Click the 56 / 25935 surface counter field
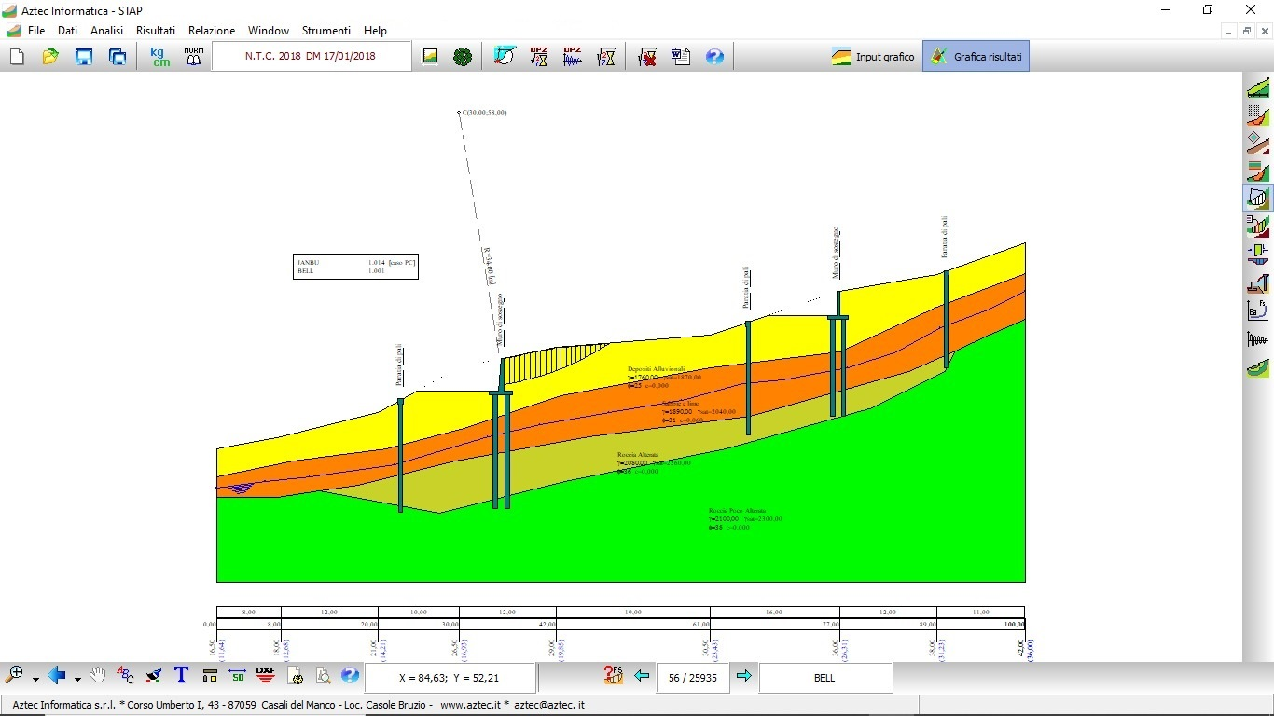The width and height of the screenshot is (1274, 716). click(693, 678)
